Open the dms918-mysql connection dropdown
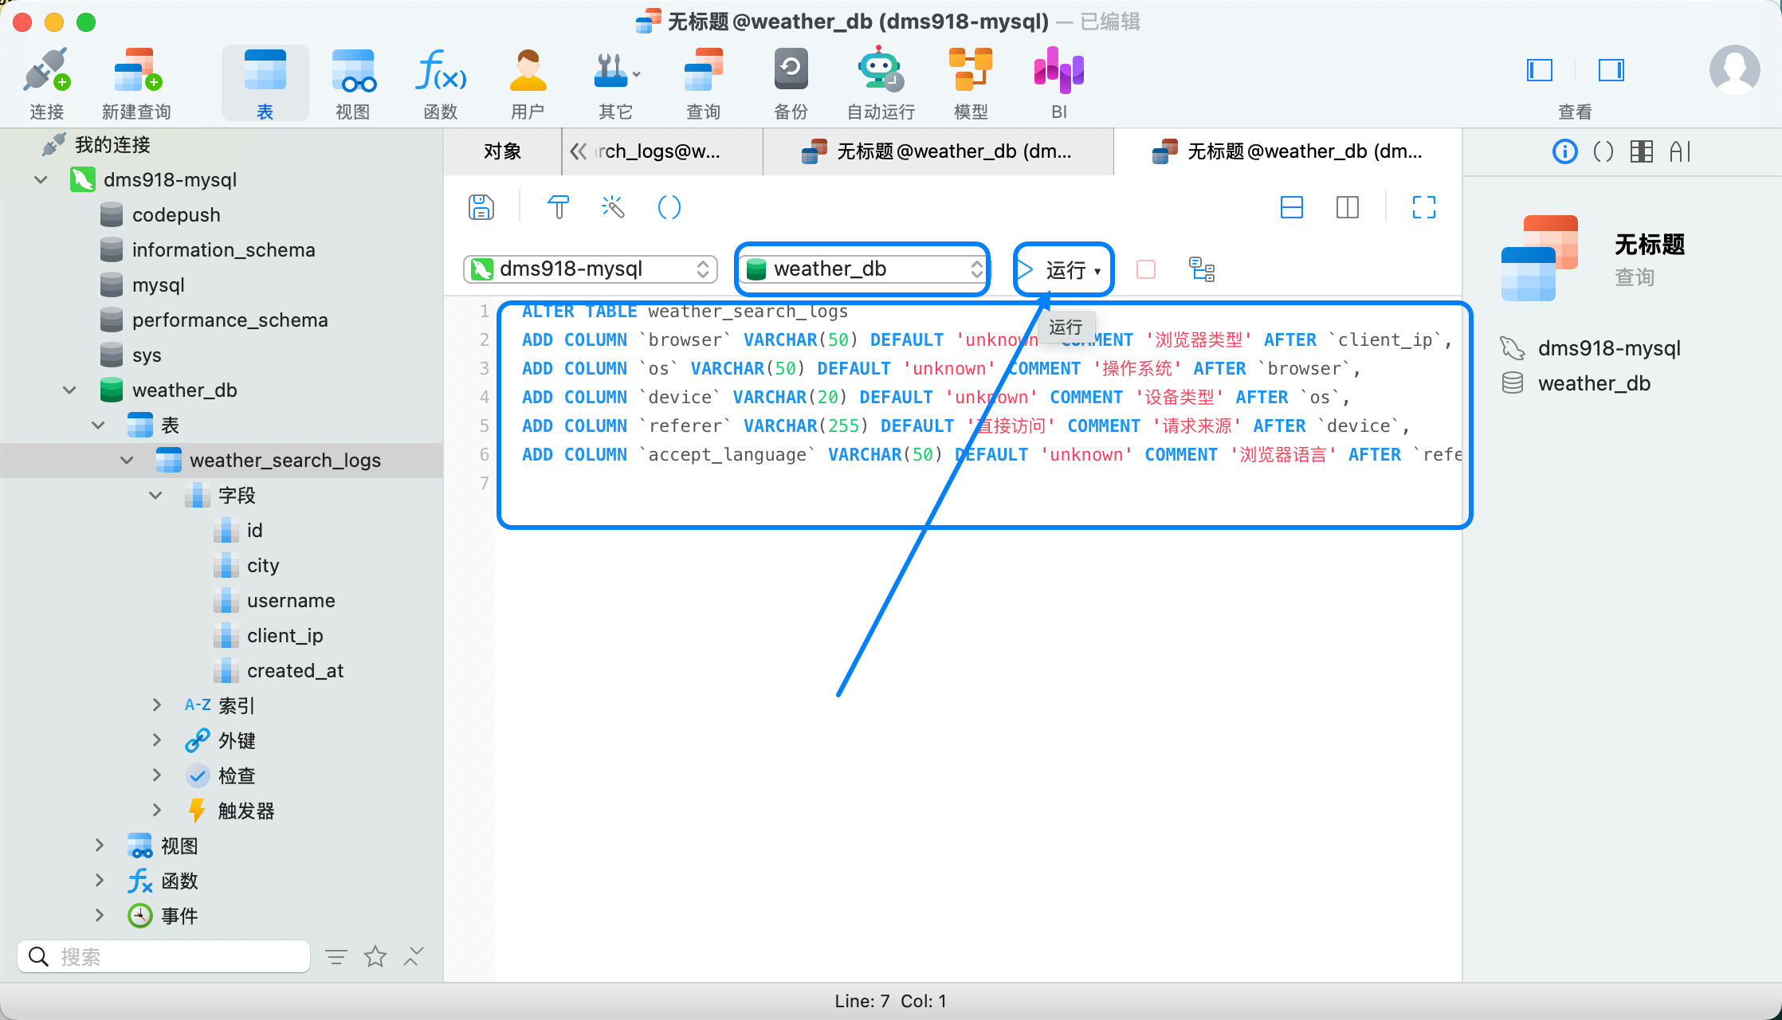The width and height of the screenshot is (1782, 1020). pos(590,269)
